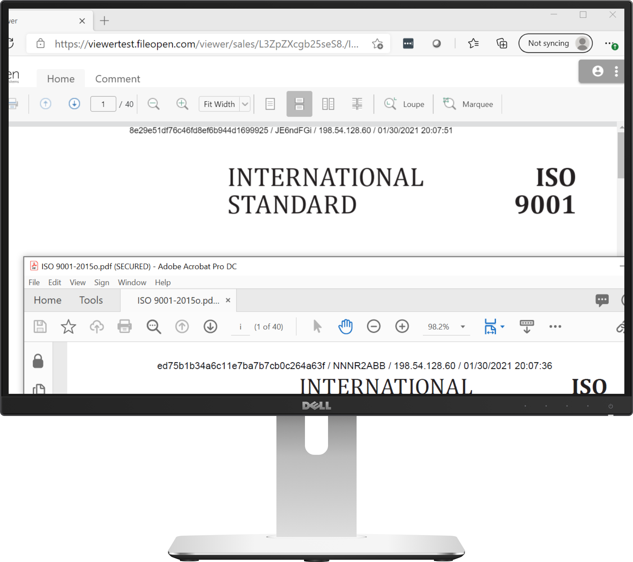This screenshot has width=633, height=562.
Task: Click the zoom out magnifier in web viewer
Action: (153, 104)
